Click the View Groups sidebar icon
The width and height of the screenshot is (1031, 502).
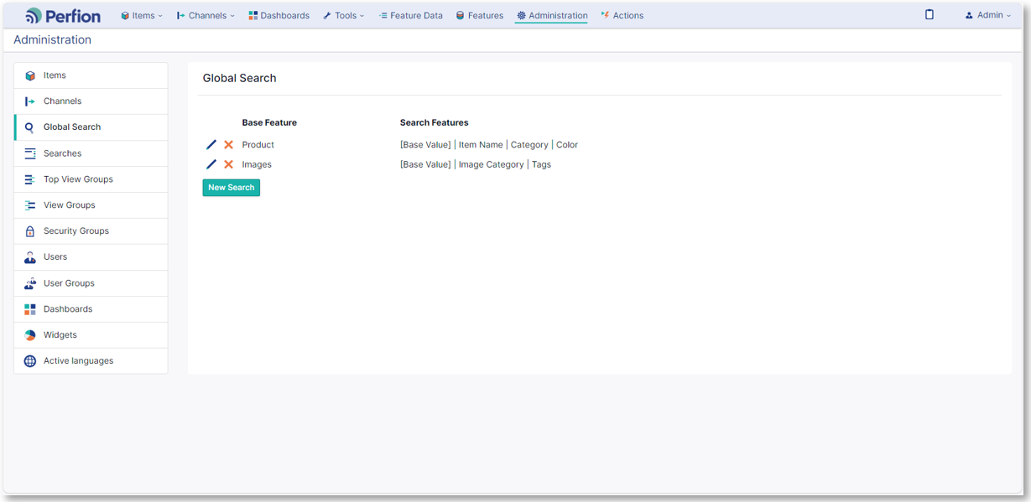[x=30, y=205]
